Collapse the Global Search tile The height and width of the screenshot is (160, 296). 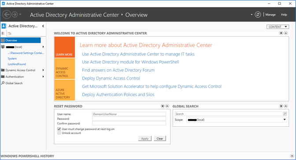pyautogui.click(x=286, y=106)
